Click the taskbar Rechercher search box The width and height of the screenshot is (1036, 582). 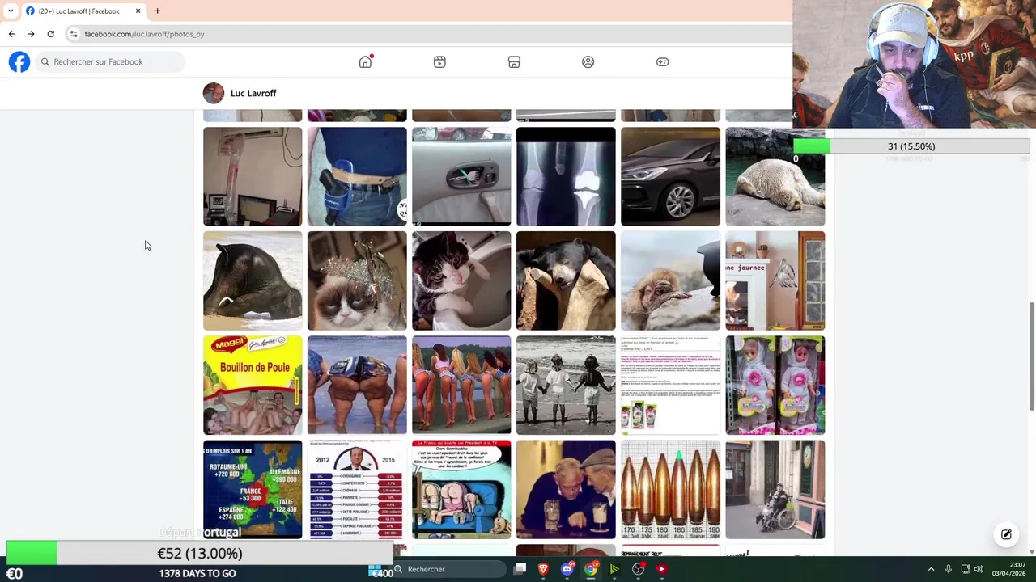448,569
